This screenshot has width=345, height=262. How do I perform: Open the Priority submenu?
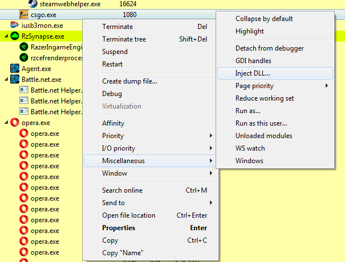tap(150, 136)
